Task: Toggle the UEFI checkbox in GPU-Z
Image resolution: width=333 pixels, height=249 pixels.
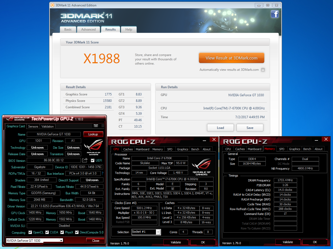Action: (x=93, y=161)
